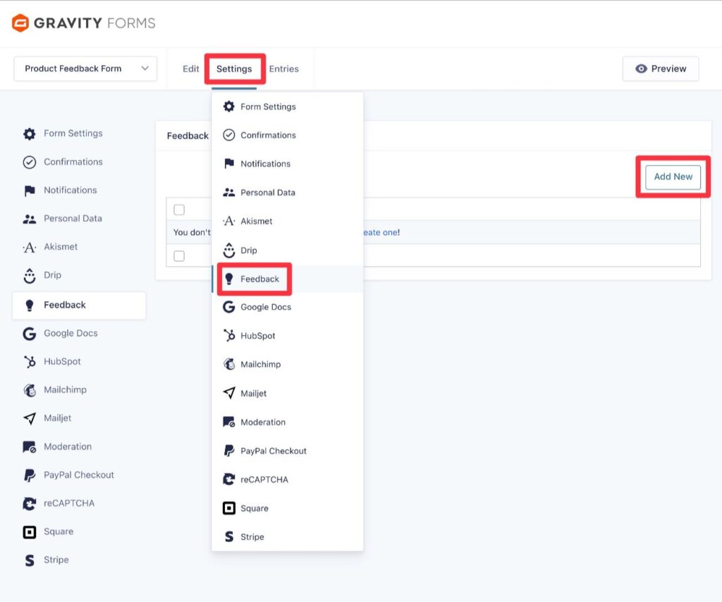Click the sidebar Stripe icon

30,560
